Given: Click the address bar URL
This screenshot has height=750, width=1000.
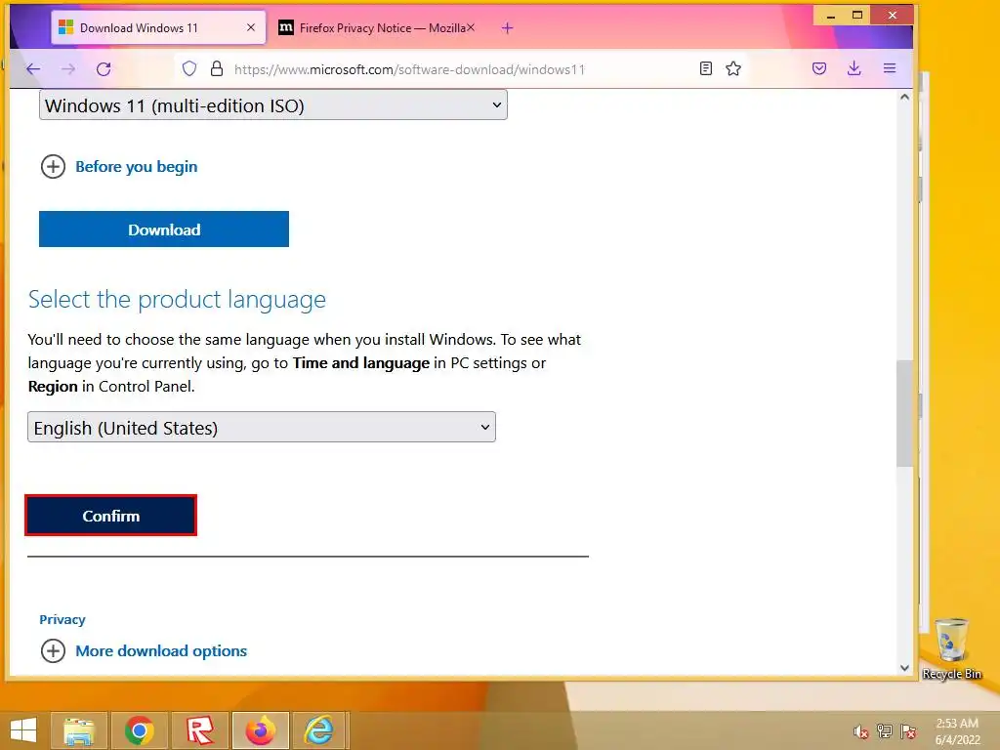Looking at the screenshot, I should point(409,69).
